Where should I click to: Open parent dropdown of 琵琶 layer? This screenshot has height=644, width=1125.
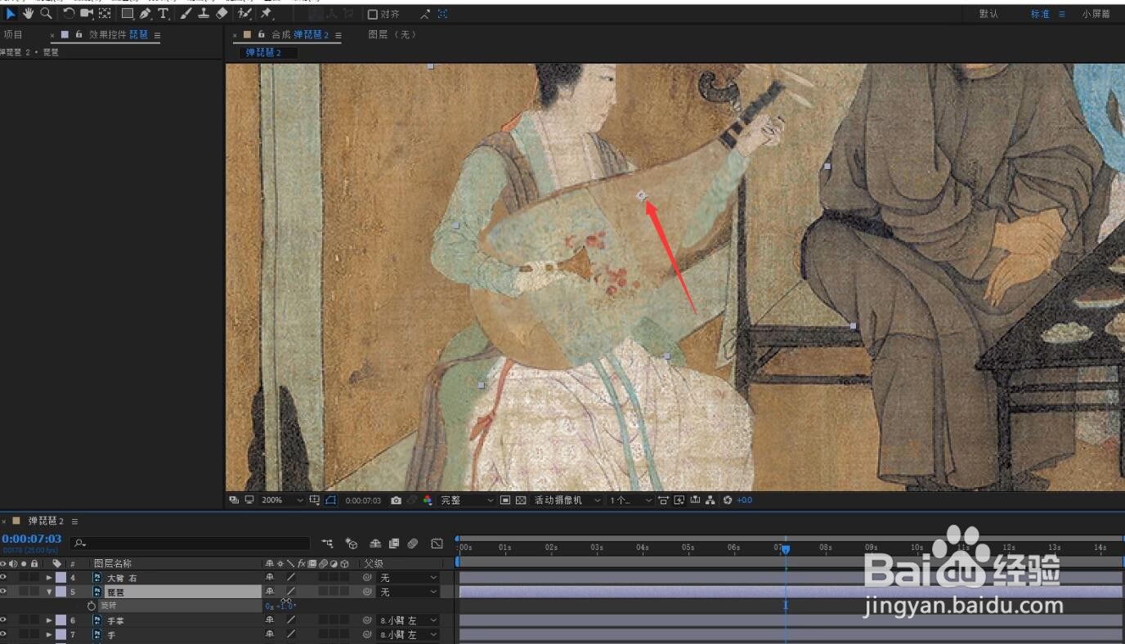tap(408, 592)
